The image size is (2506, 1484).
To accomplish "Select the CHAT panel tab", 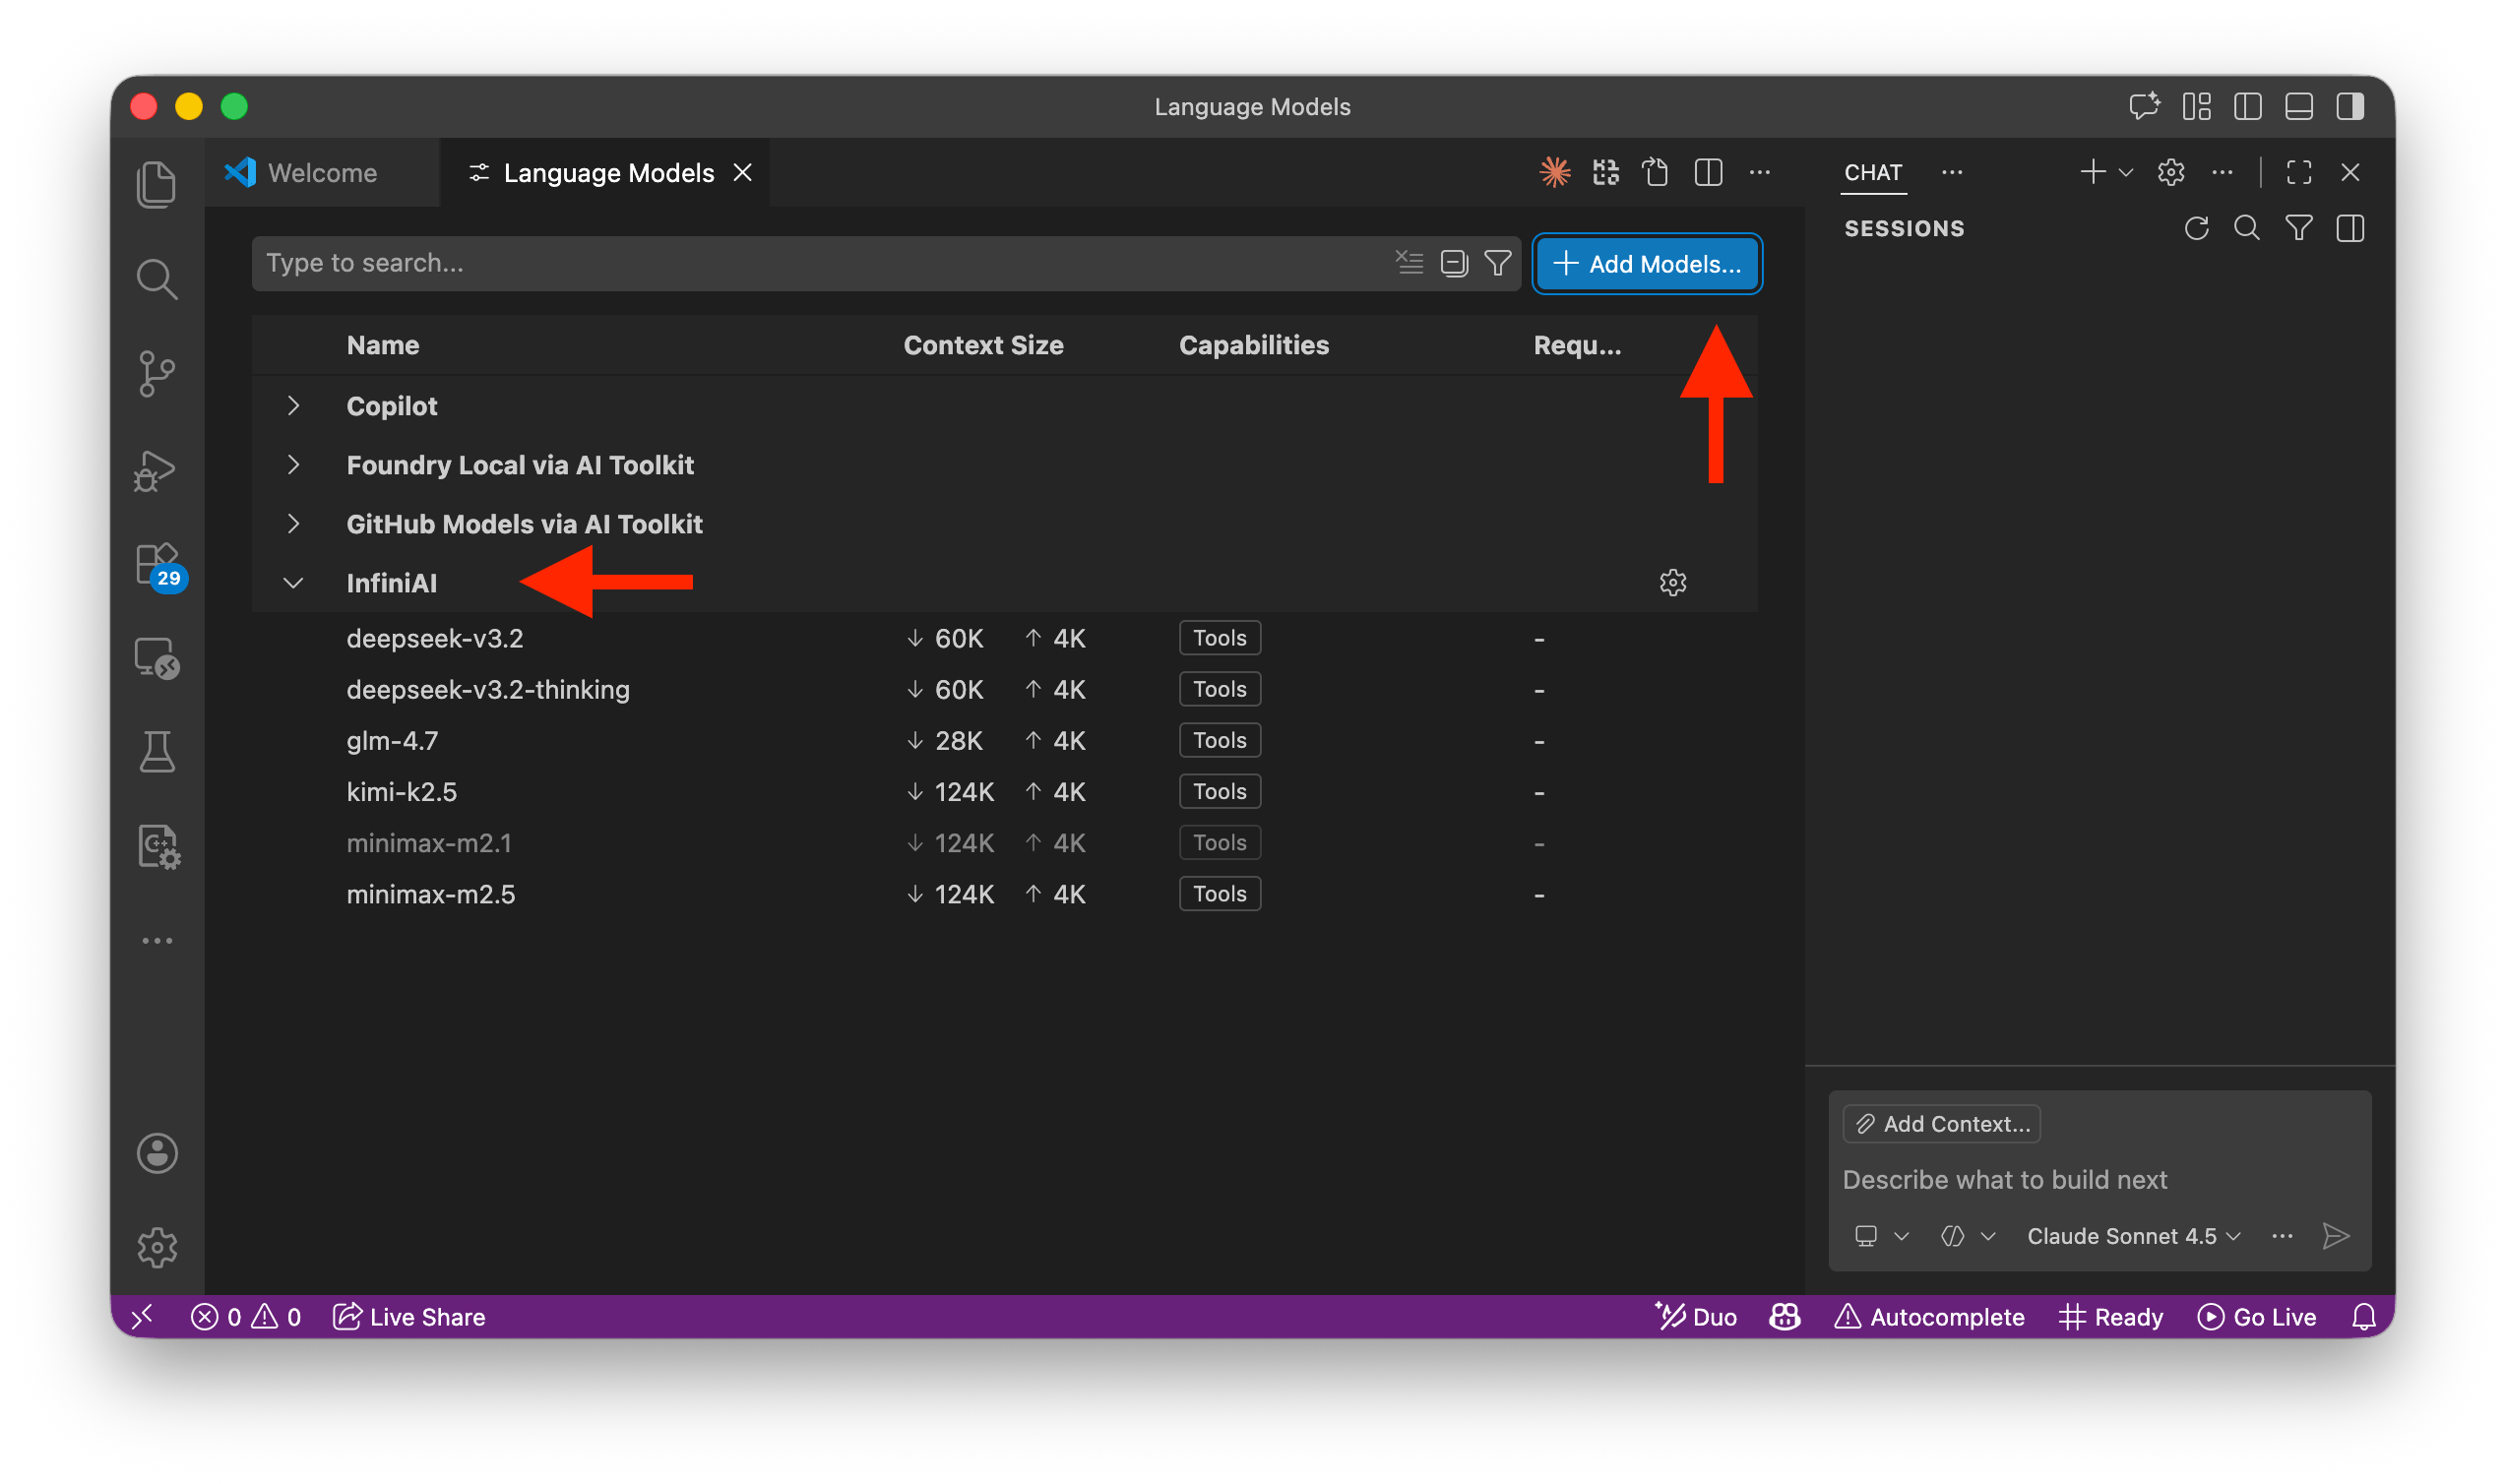I will tap(1872, 173).
